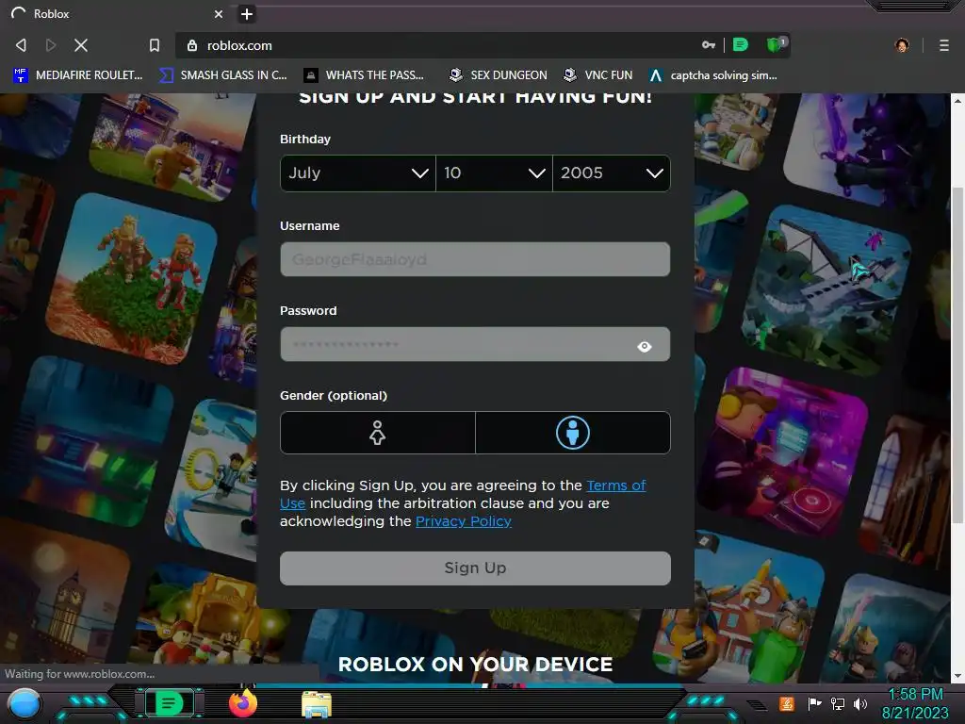965x724 pixels.
Task: Click the scrollbar up arrow
Action: (x=957, y=100)
